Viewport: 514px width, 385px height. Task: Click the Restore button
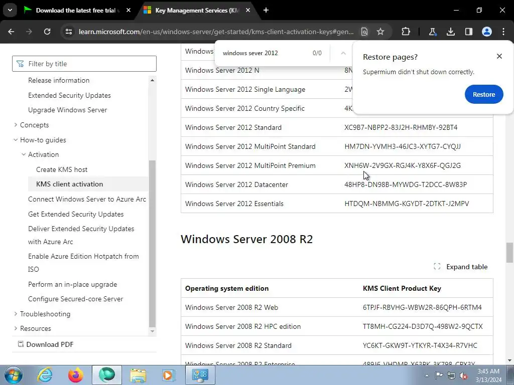tap(484, 94)
